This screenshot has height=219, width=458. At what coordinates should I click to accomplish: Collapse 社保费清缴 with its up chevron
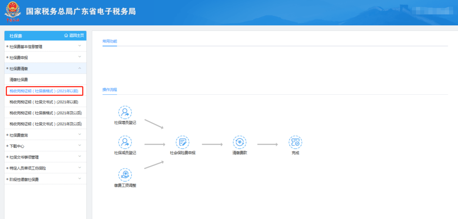coord(80,68)
